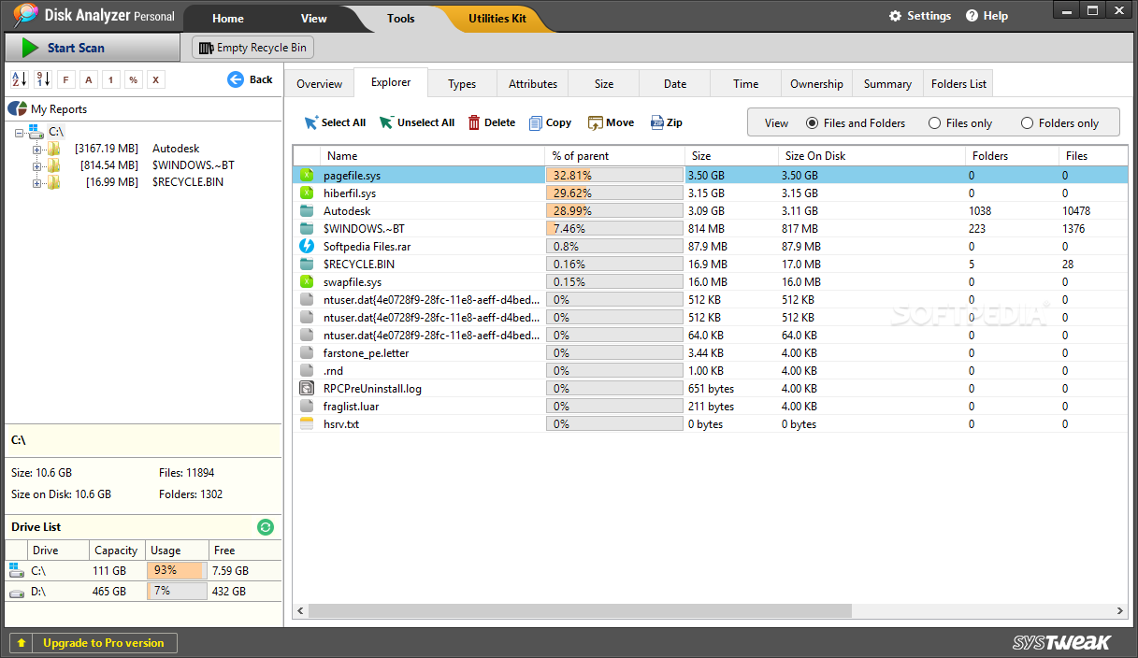
Task: Go back using the blue Back arrow
Action: (236, 79)
